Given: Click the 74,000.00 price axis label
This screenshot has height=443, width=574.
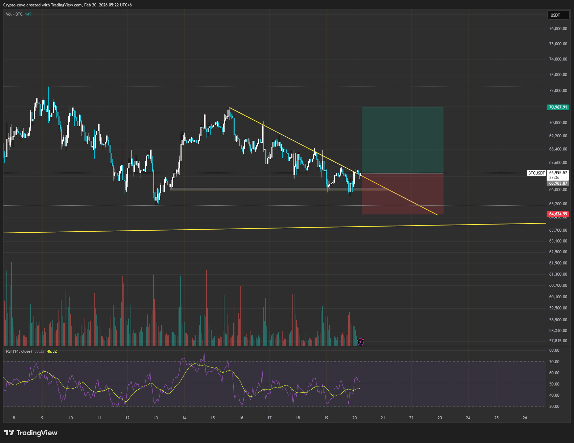Looking at the screenshot, I should (x=558, y=59).
